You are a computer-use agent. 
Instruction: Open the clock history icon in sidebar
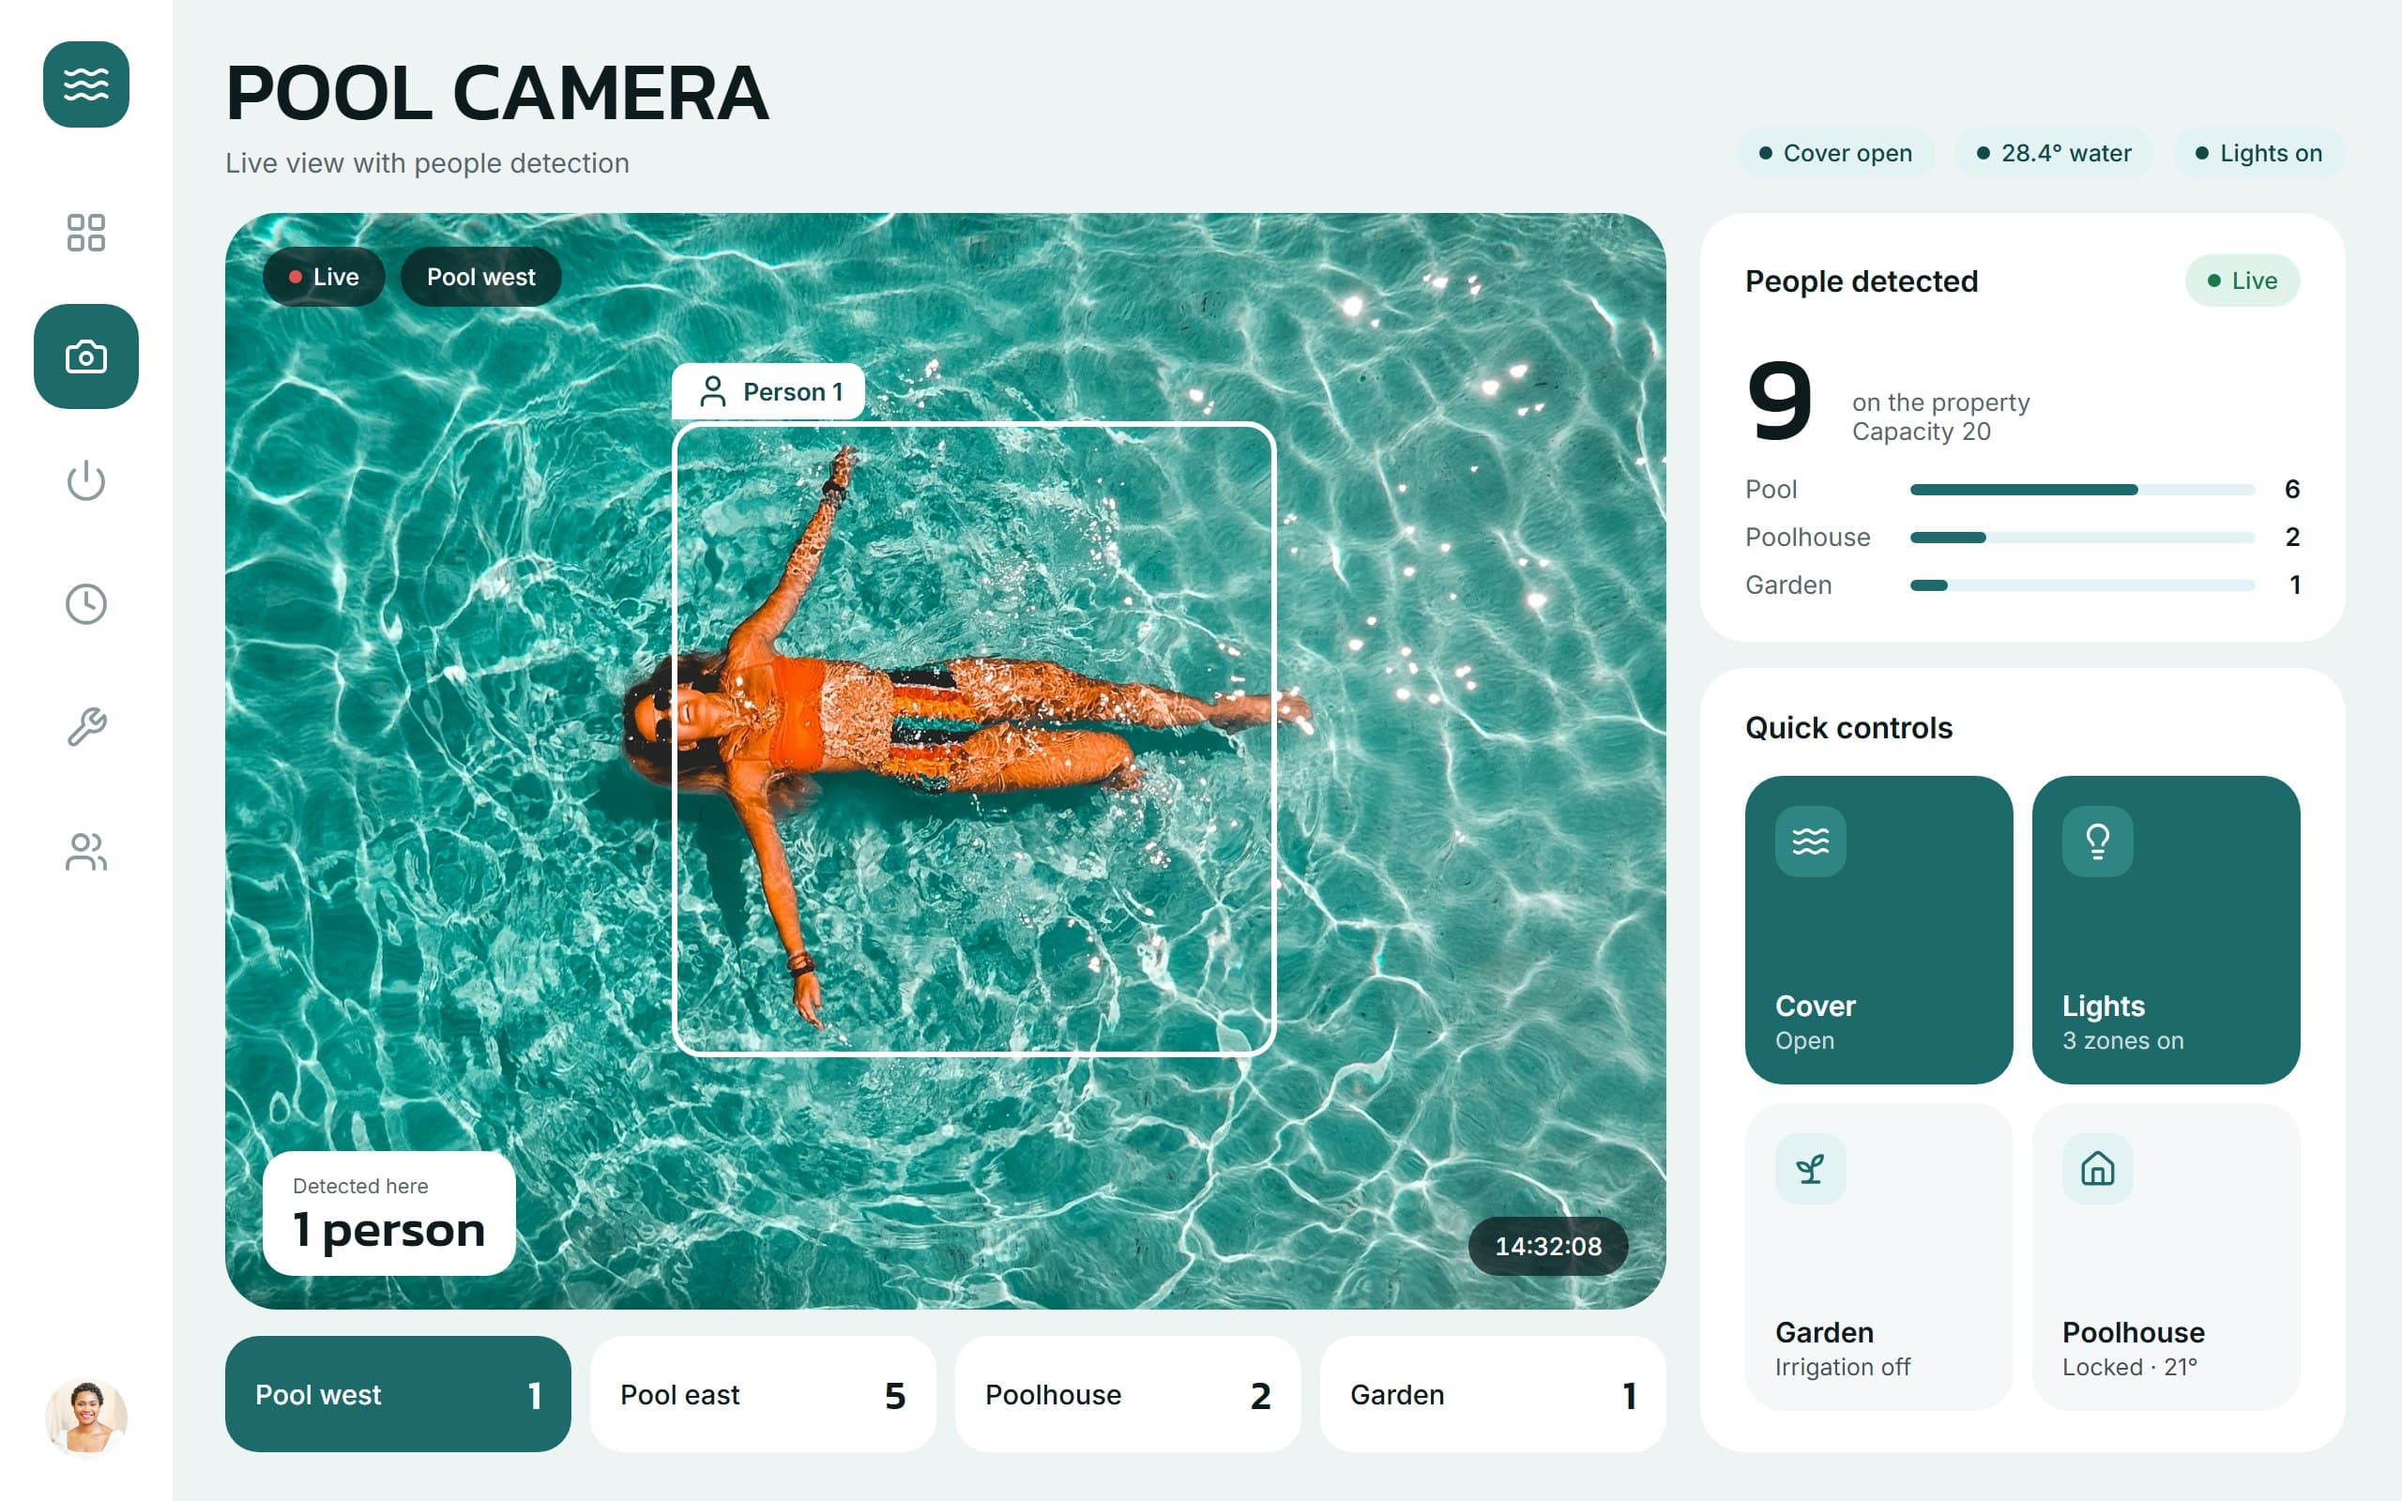pos(86,603)
